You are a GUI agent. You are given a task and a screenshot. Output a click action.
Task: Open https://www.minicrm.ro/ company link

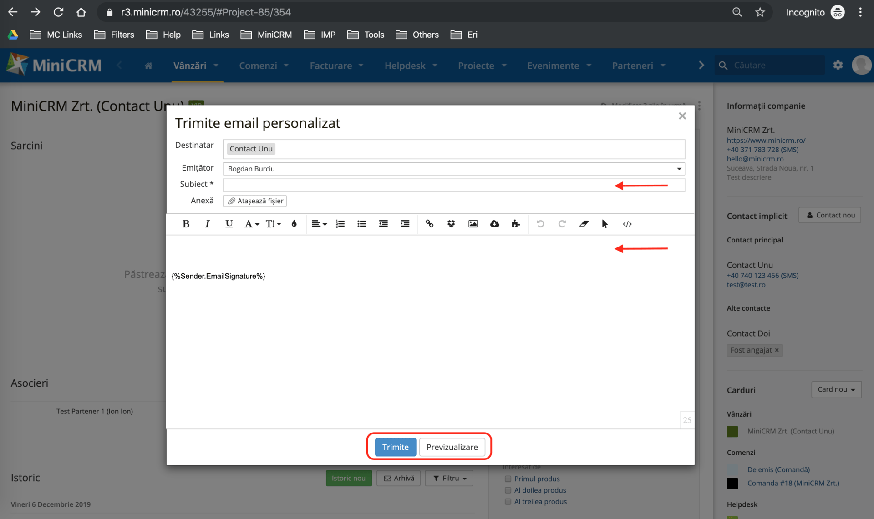766,141
